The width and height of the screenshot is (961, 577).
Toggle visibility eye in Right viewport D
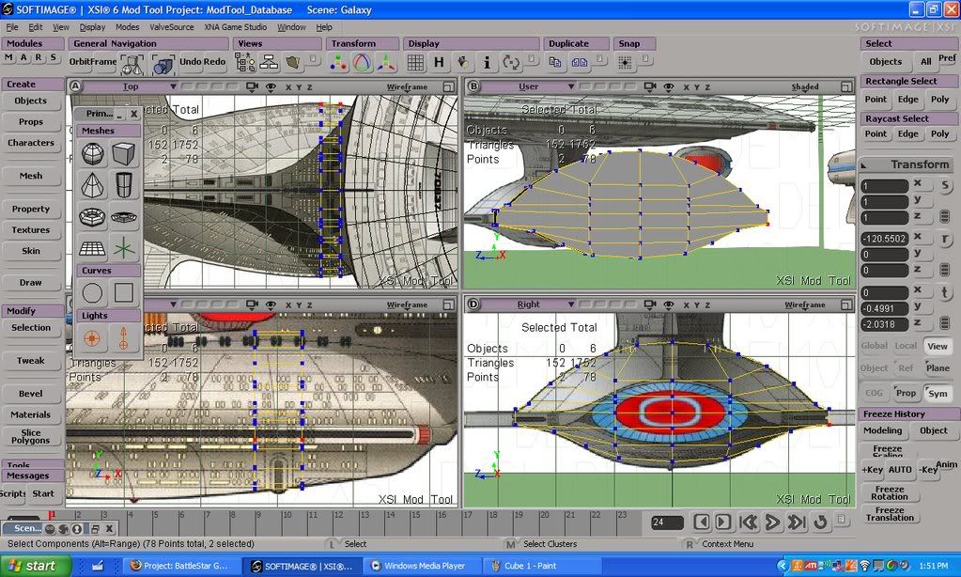669,304
